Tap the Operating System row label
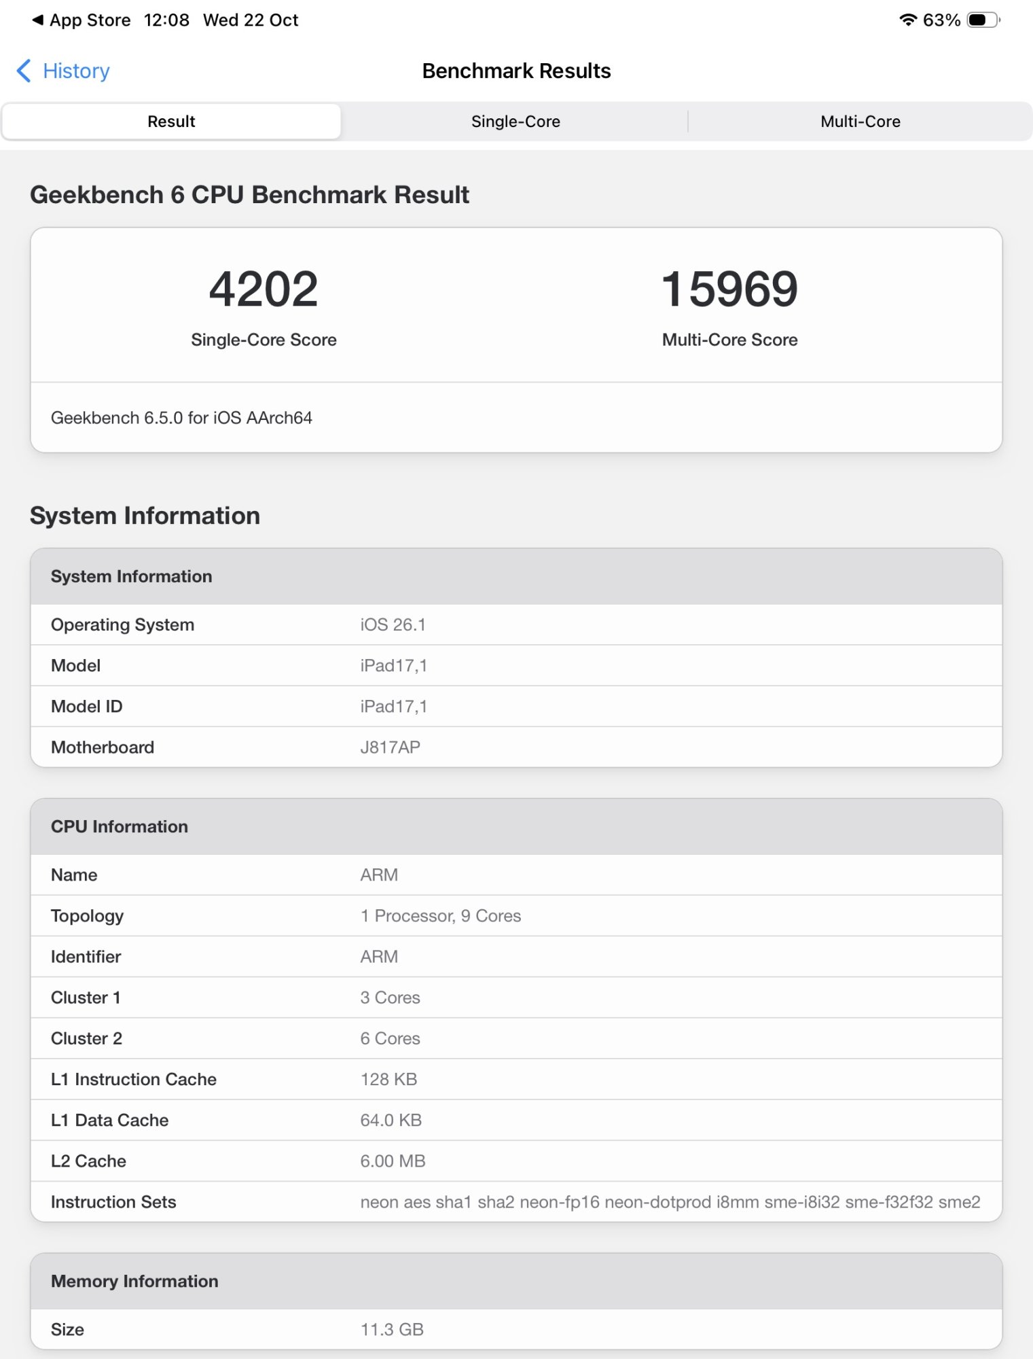1033x1359 pixels. tap(122, 624)
